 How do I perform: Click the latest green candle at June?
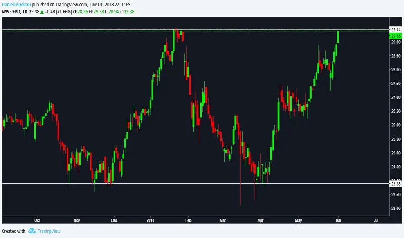[x=338, y=37]
